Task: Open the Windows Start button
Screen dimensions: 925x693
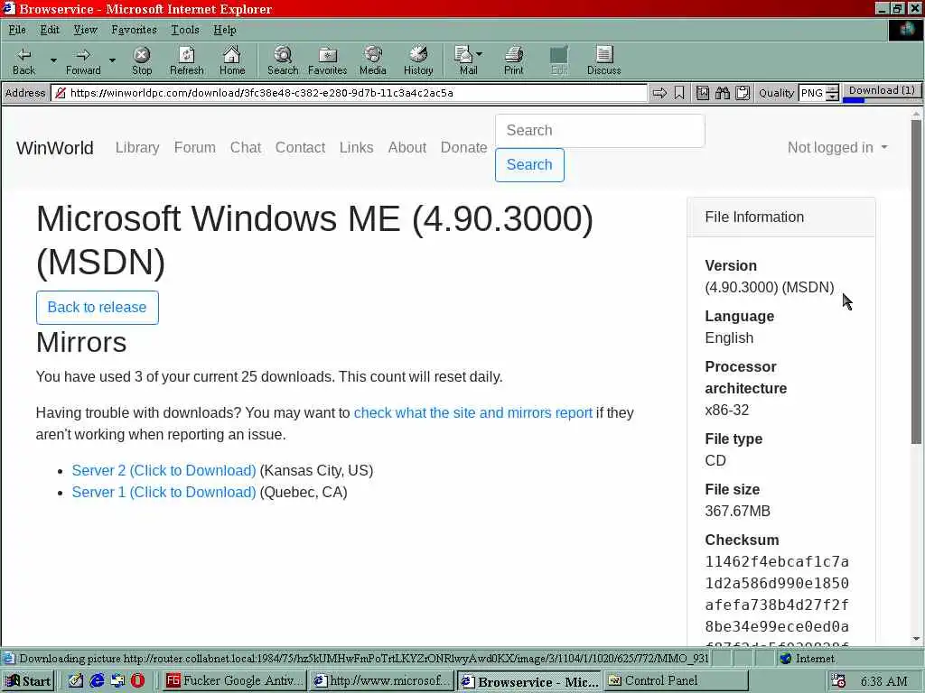Action: pos(28,680)
